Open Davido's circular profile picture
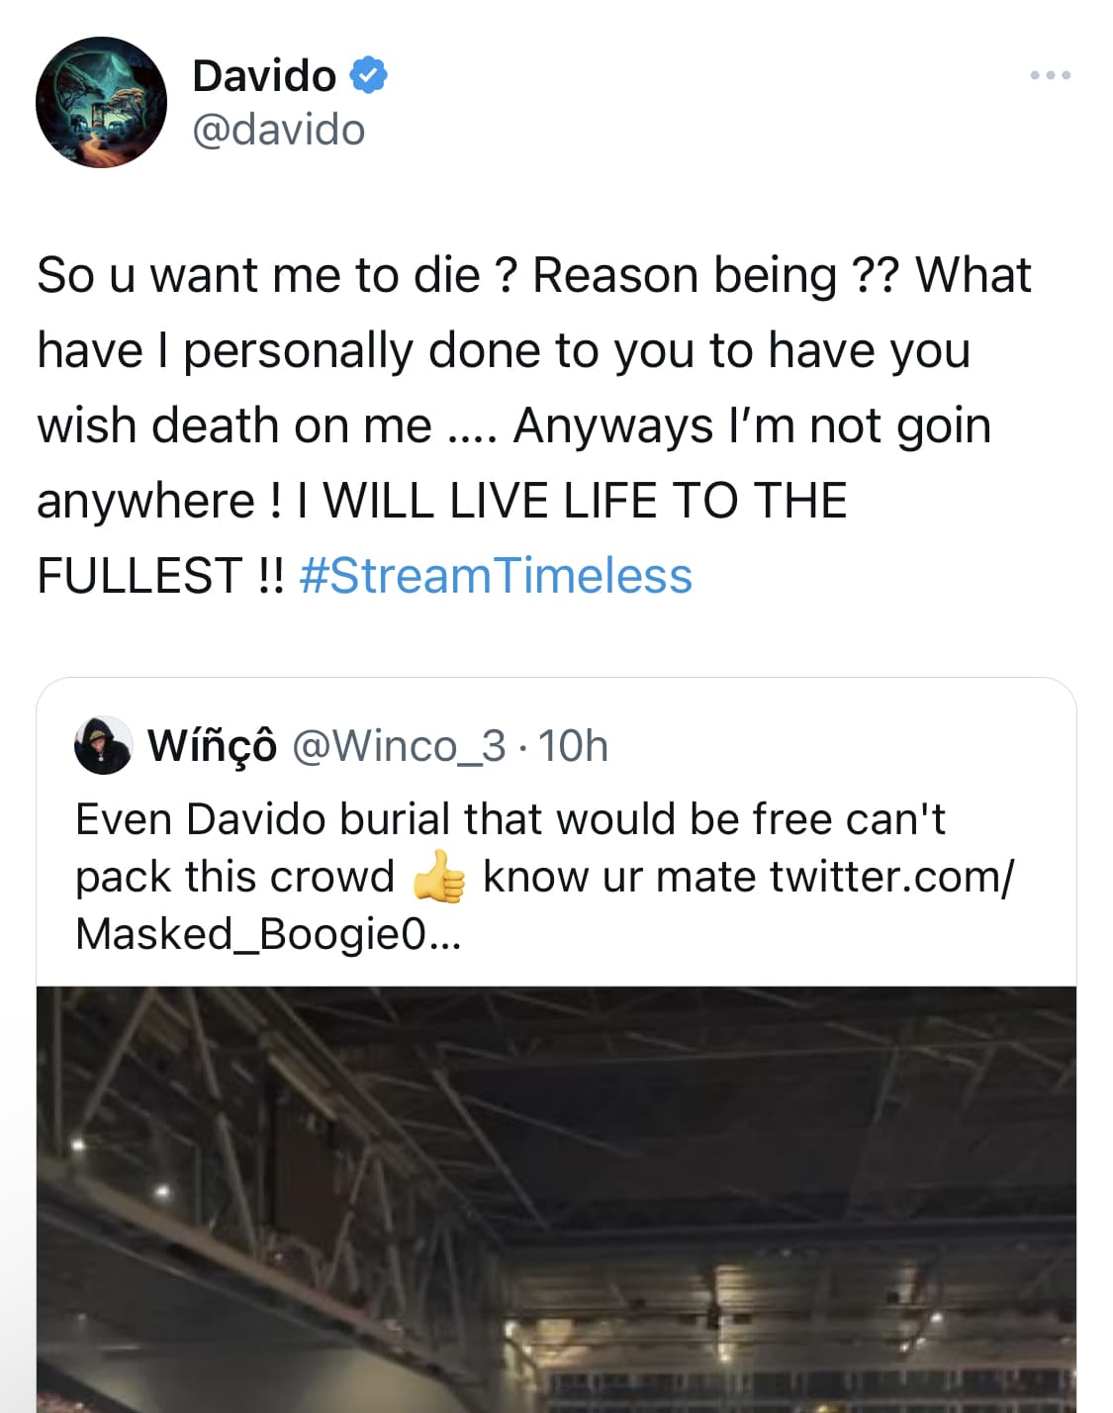Screen dimensions: 1113x1413 101,102
